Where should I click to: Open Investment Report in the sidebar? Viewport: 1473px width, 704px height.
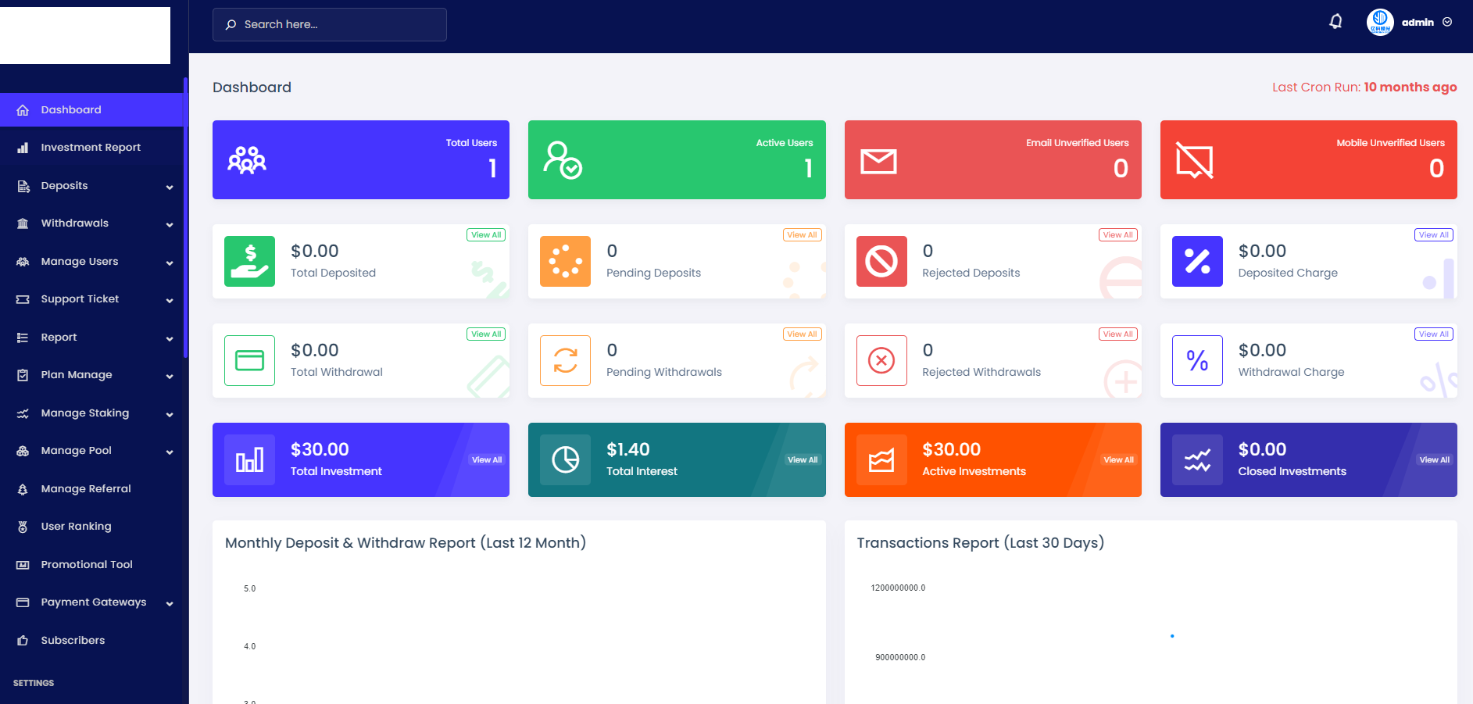tap(92, 147)
